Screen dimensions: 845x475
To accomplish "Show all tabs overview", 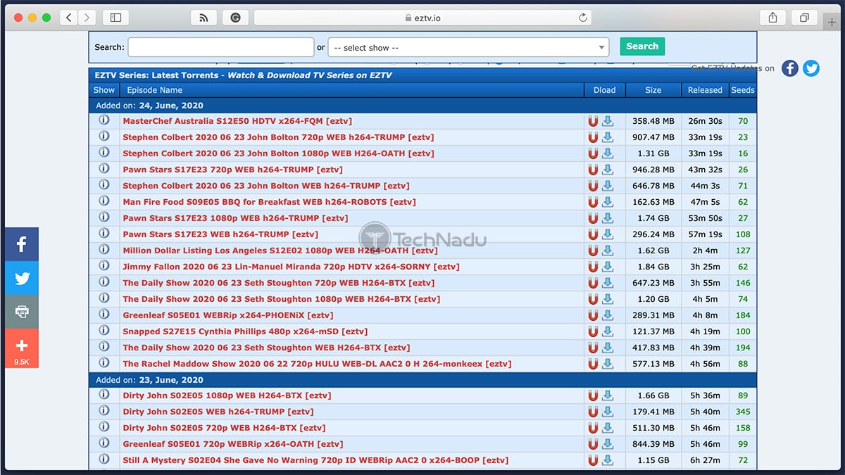I will tap(803, 18).
